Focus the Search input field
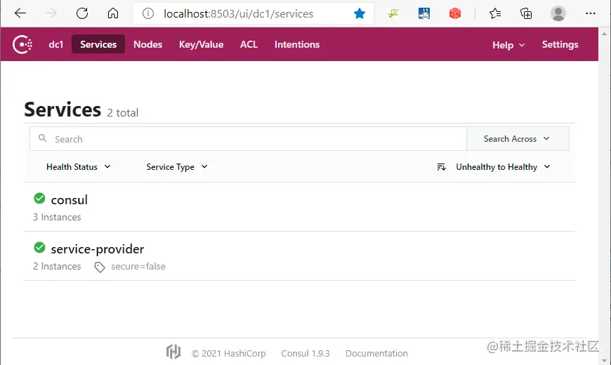 coord(248,139)
